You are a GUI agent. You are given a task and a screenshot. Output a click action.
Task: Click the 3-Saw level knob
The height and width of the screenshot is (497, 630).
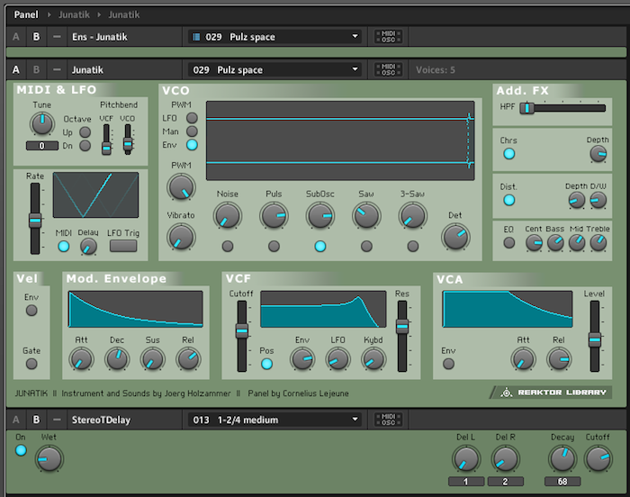[x=412, y=215]
